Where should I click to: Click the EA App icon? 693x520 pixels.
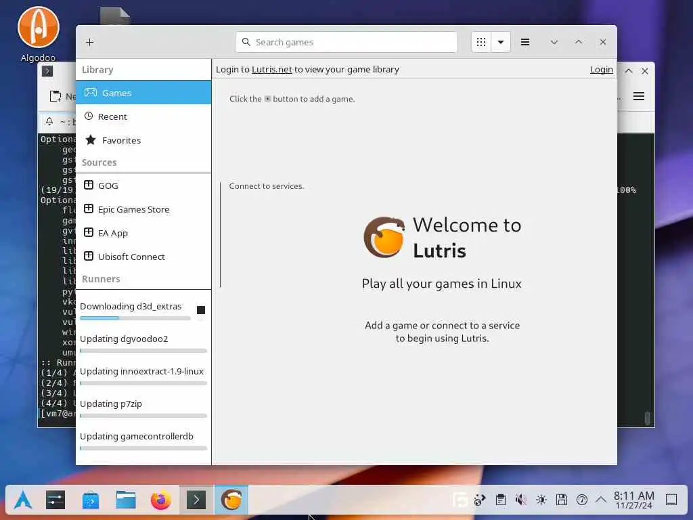89,233
